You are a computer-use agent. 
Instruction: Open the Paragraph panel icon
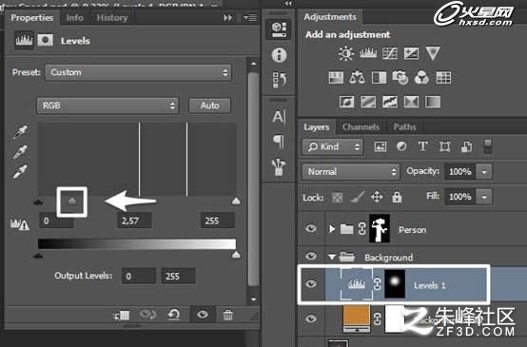[x=279, y=142]
